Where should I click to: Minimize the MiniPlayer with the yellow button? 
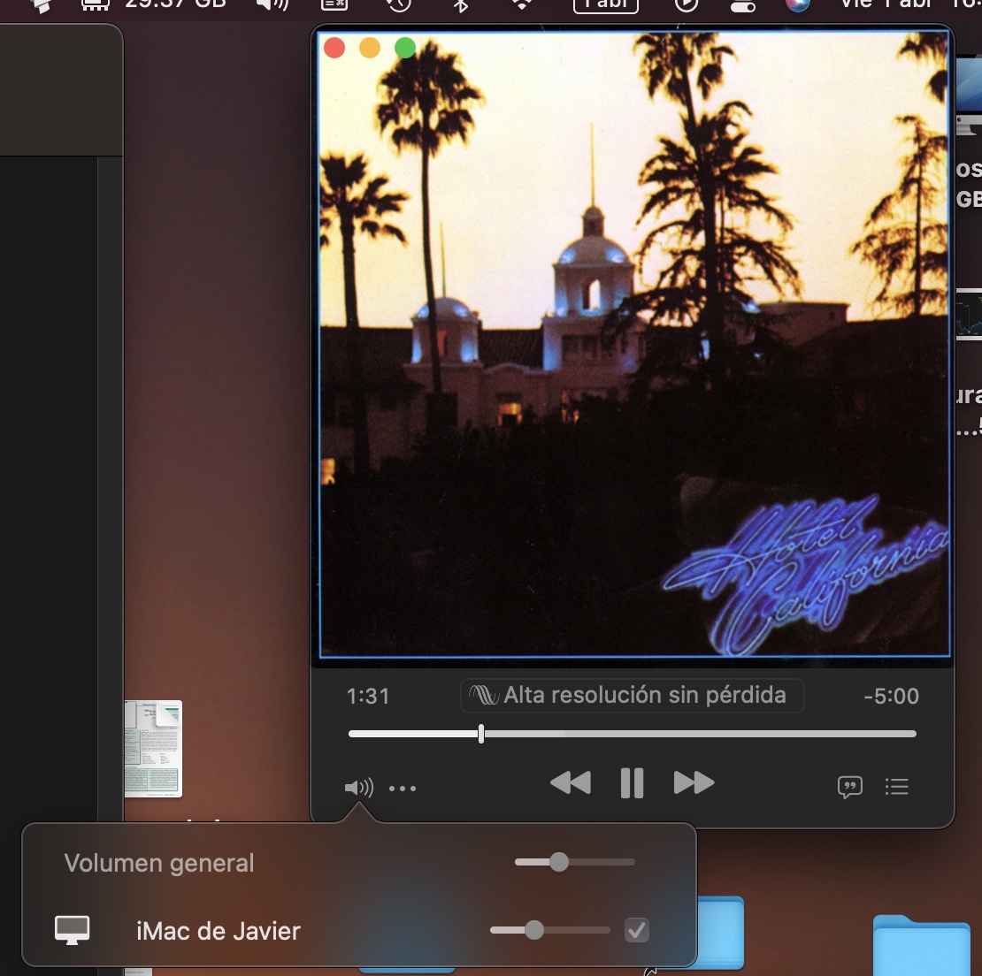click(x=370, y=48)
